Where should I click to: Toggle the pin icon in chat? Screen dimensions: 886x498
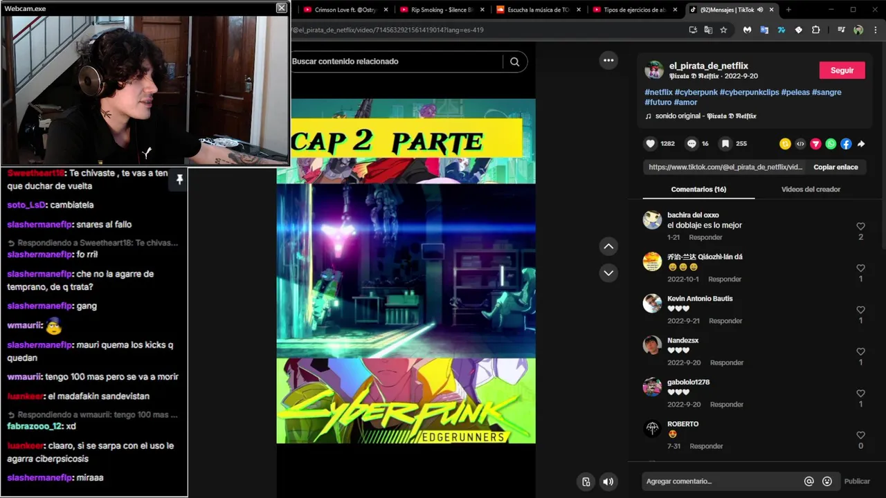(x=179, y=180)
